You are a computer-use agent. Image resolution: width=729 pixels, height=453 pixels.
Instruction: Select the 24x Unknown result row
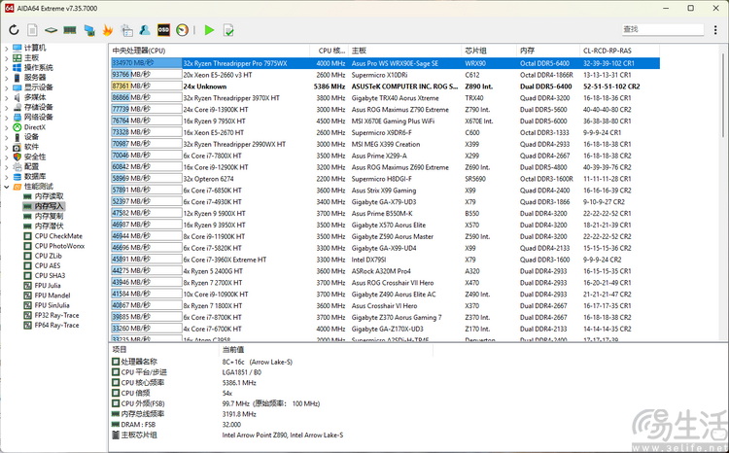[385, 87]
